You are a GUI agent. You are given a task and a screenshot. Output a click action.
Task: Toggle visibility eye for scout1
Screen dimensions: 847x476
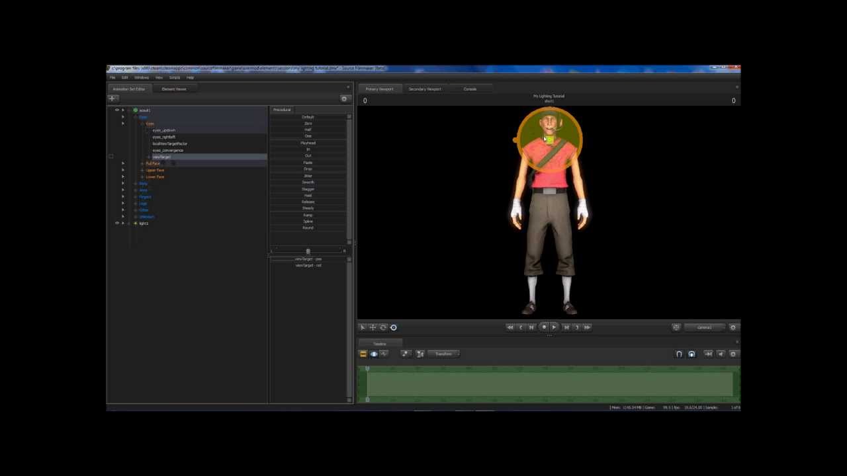(117, 110)
